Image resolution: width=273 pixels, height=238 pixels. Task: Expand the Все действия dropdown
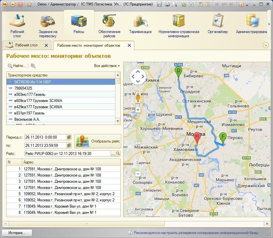click(x=107, y=66)
